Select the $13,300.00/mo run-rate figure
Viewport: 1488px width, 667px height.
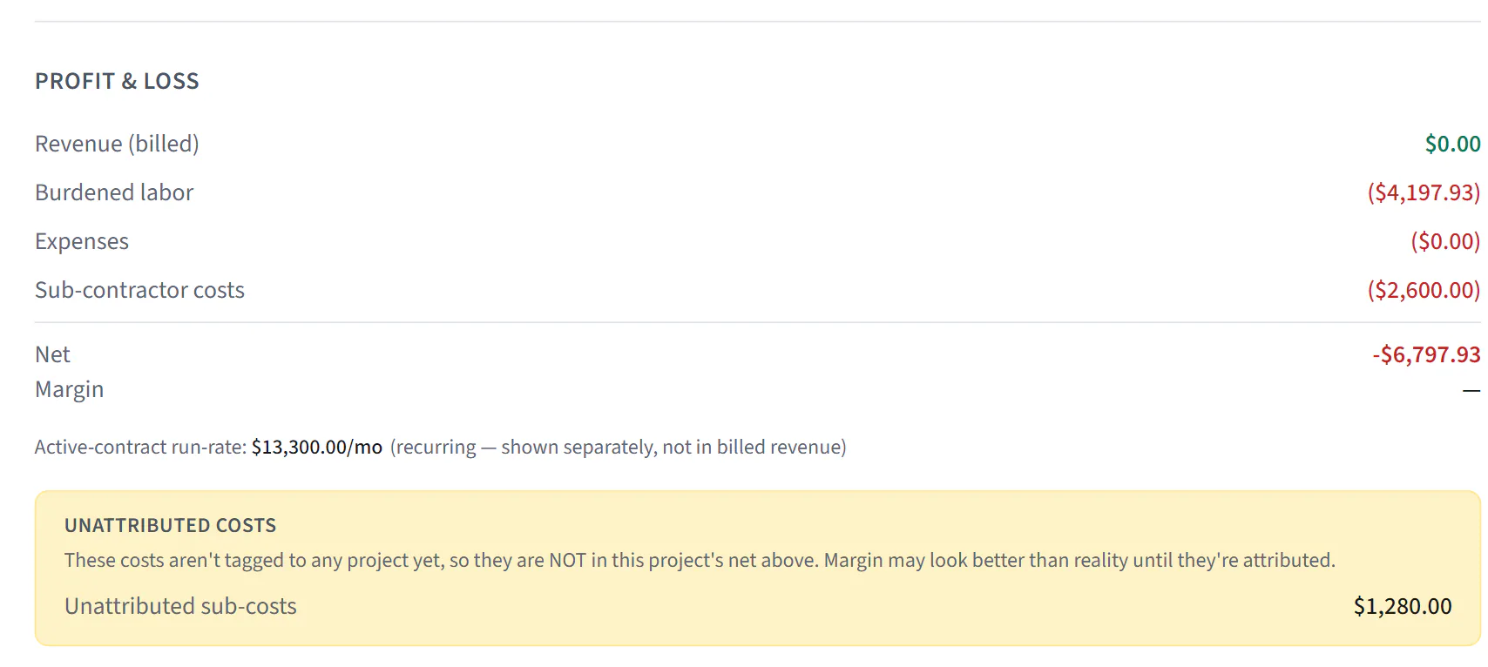(317, 447)
